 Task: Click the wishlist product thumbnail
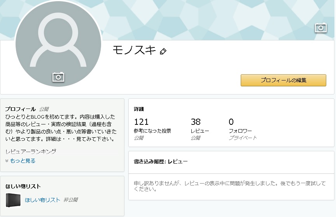[13, 200]
